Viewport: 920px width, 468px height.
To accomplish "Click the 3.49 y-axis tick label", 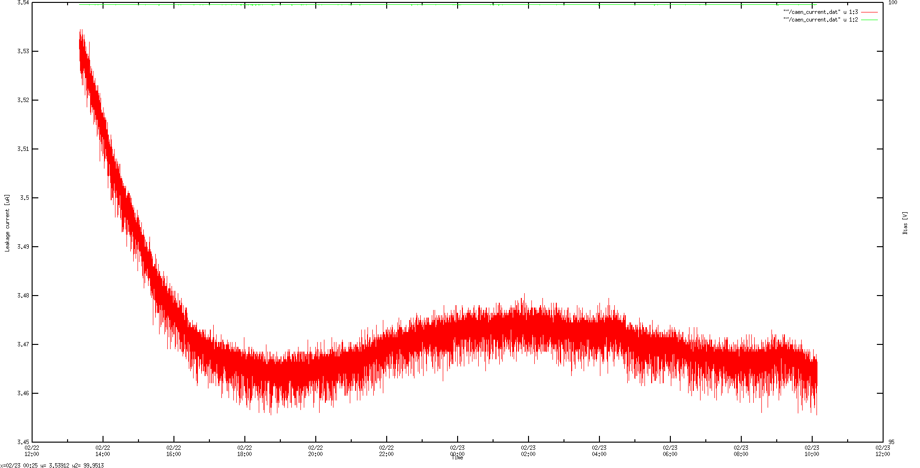I will pyautogui.click(x=23, y=247).
